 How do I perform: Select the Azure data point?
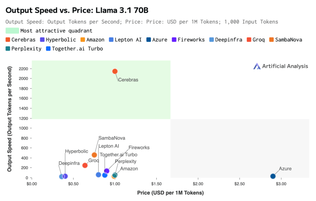tap(273, 176)
